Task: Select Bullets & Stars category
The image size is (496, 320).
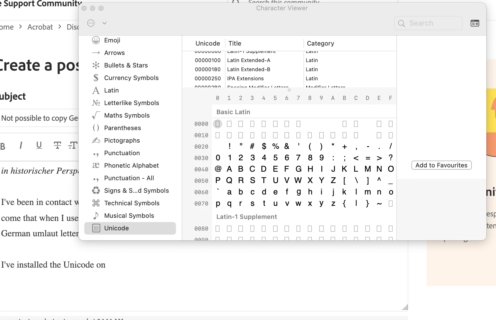Action: [130, 65]
